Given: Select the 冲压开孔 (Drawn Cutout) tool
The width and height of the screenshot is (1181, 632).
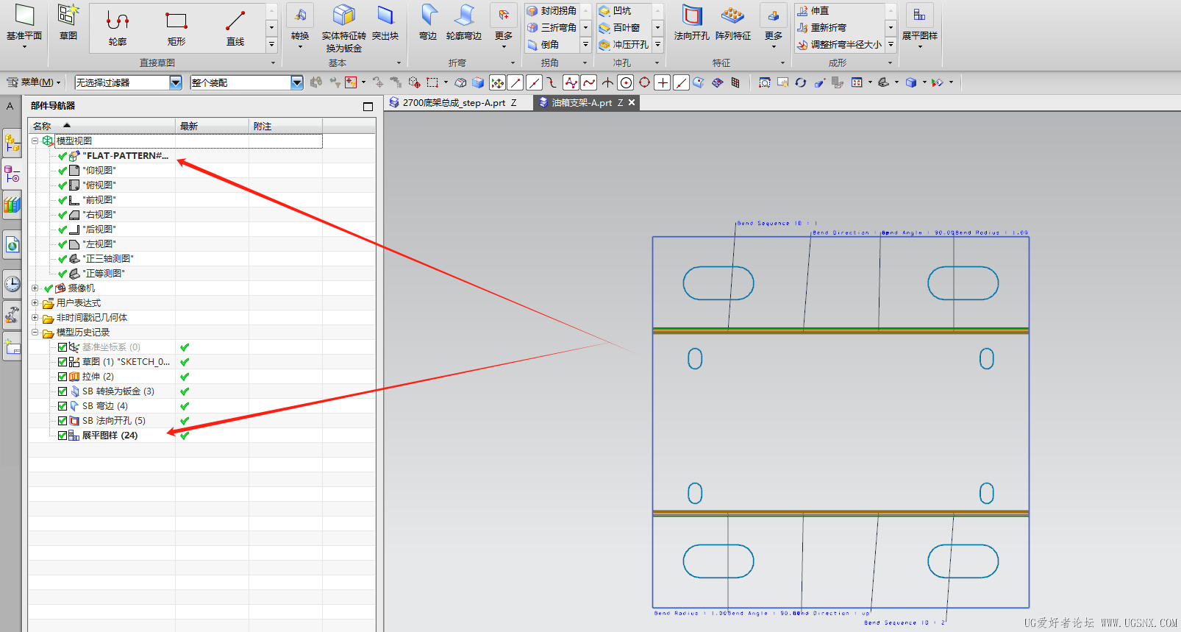Looking at the screenshot, I should pyautogui.click(x=624, y=45).
